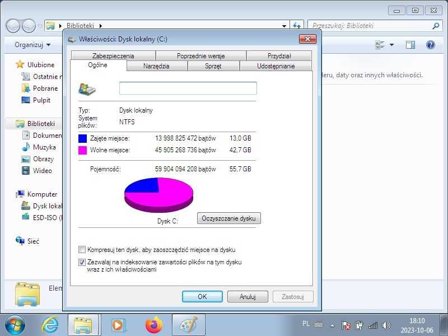Select Pulpit in the sidebar

(36, 100)
